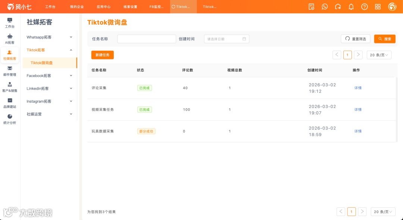Open 详情 for 评论采集 task
Viewport: 403px width, 220px height.
coord(358,88)
